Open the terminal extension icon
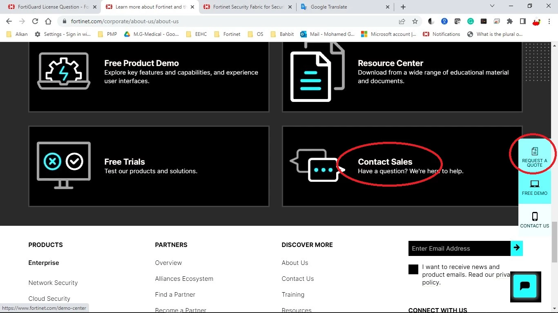 tap(484, 21)
